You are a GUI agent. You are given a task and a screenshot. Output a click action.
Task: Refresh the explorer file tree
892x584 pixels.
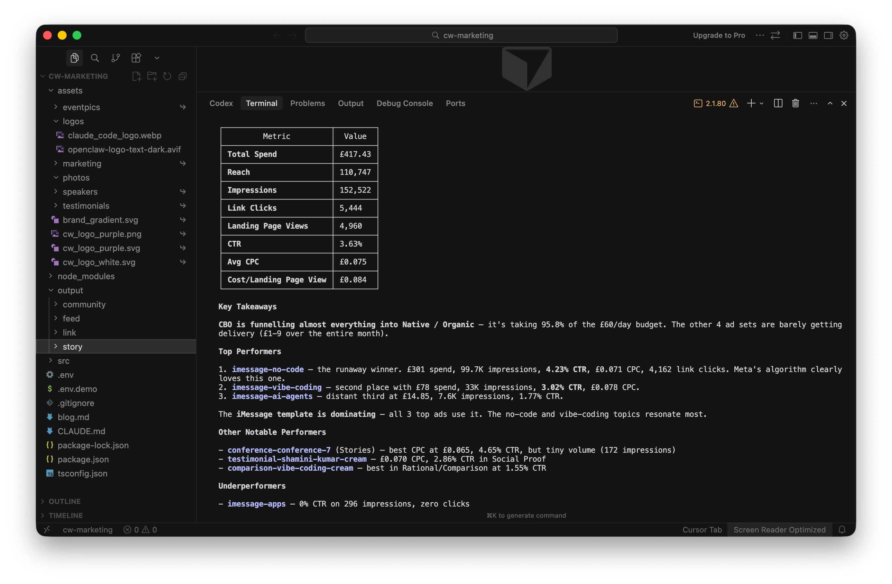(167, 76)
